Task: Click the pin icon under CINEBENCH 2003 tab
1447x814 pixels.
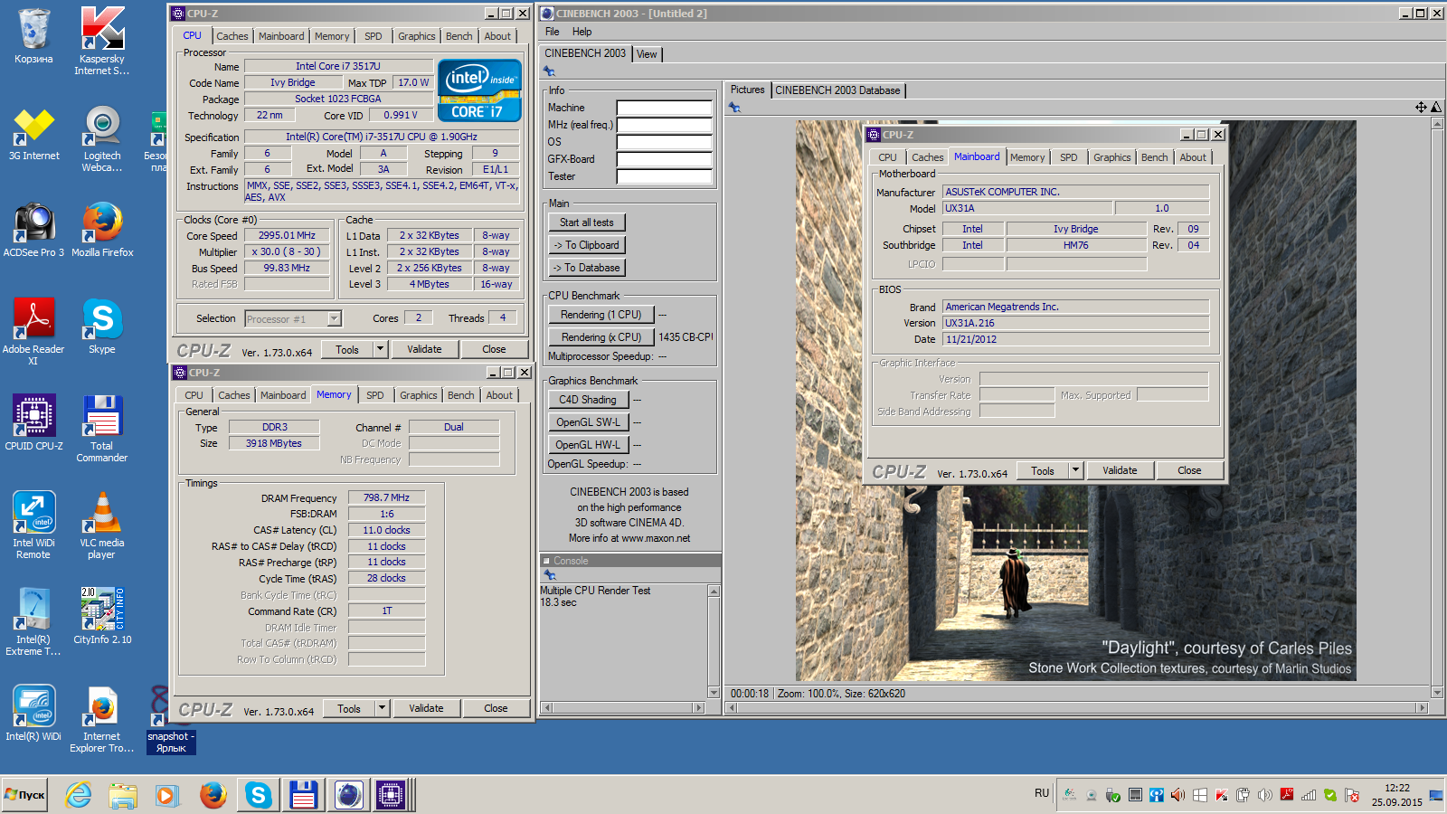Action: (x=549, y=71)
